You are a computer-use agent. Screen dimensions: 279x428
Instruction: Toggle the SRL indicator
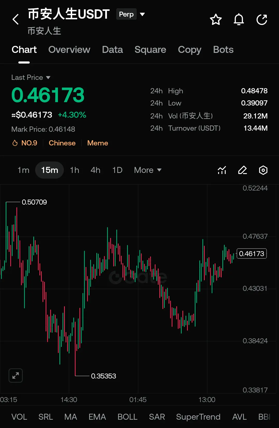[46, 417]
